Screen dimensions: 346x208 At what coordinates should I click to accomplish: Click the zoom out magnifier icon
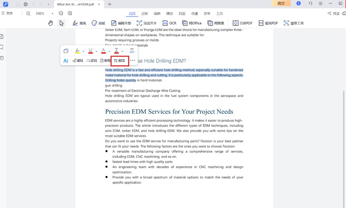[61, 13]
